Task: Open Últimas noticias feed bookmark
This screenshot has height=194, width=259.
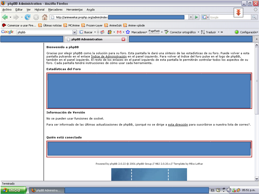Action: pyautogui.click(x=50, y=25)
